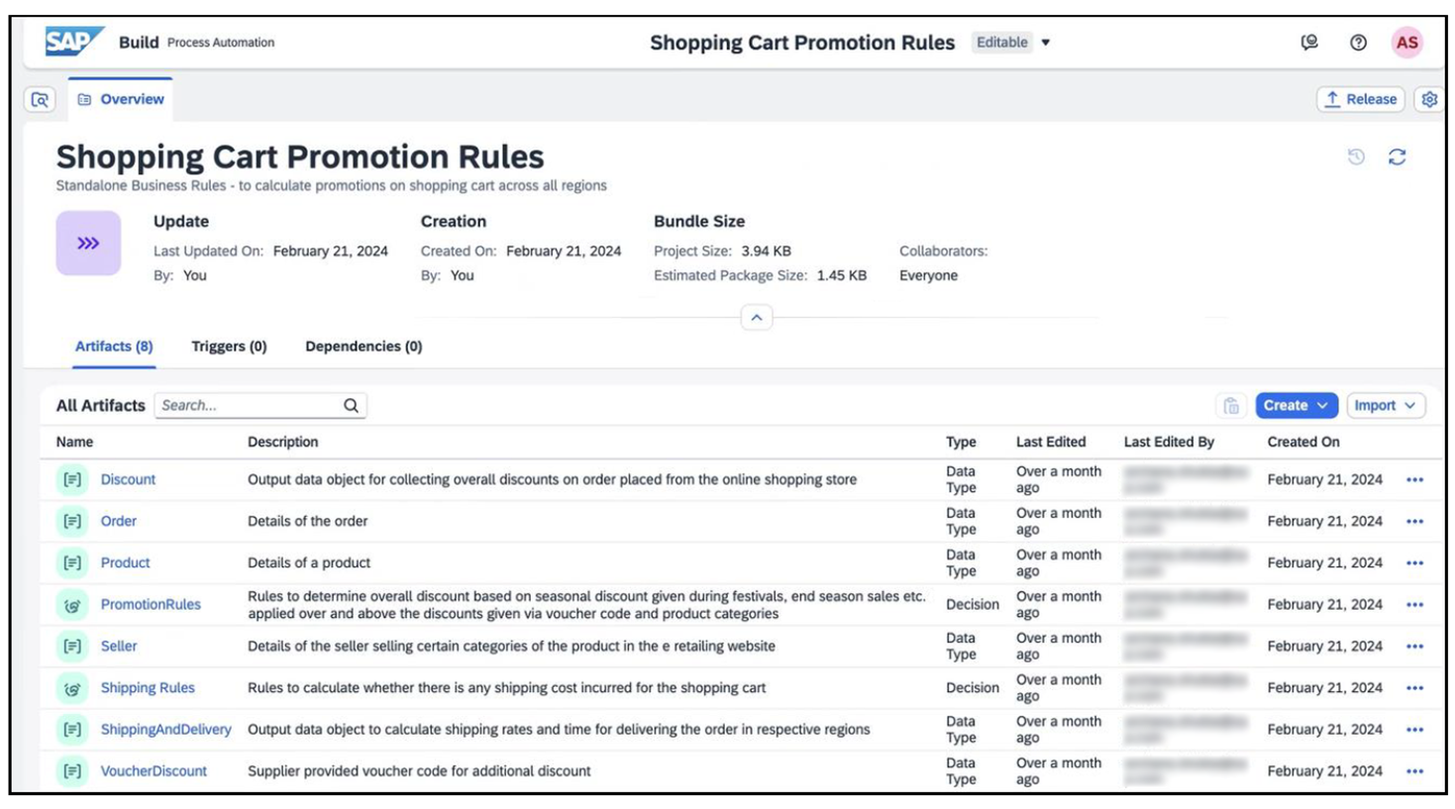
Task: Click the history clock icon
Action: pos(1356,156)
